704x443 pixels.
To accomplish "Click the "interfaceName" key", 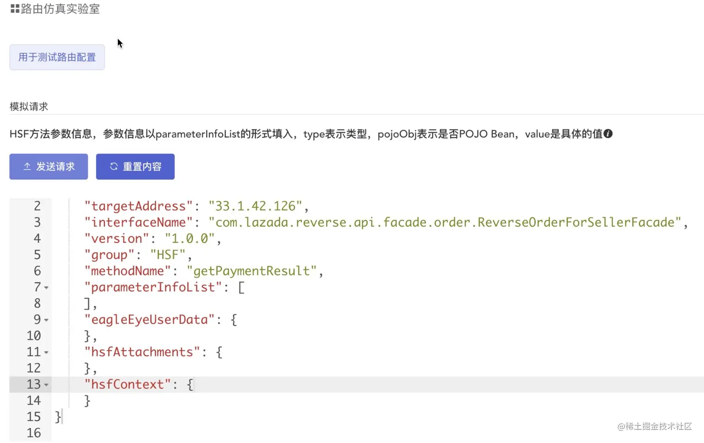I will (x=138, y=222).
